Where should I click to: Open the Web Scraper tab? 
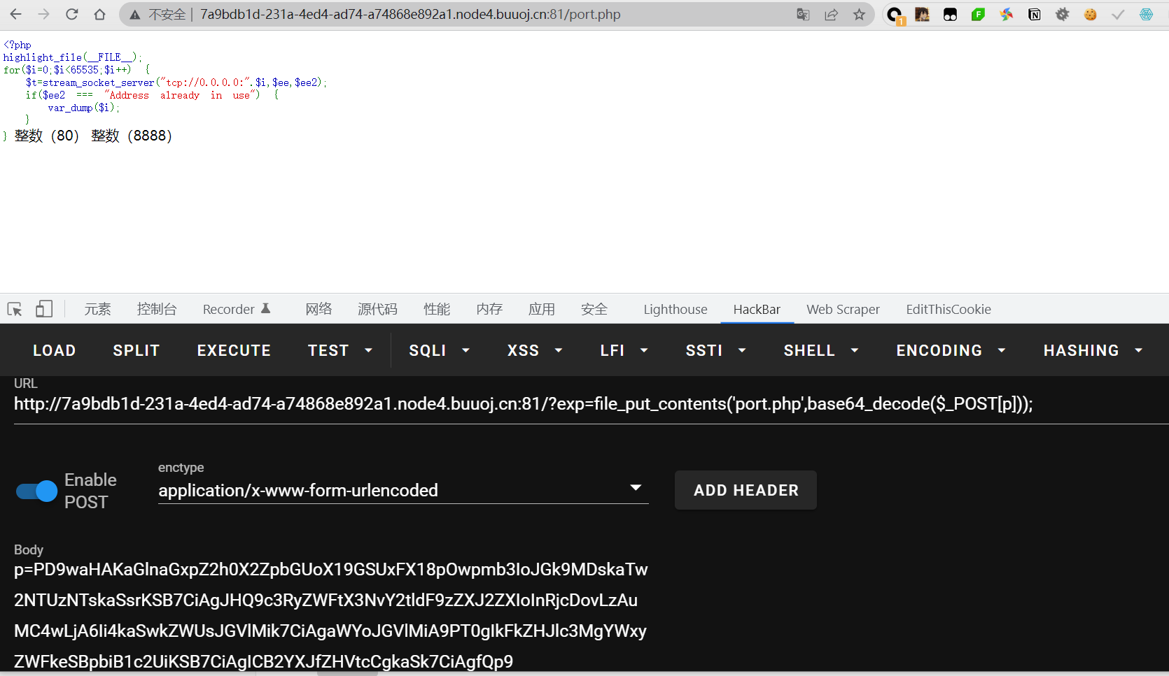click(x=843, y=309)
